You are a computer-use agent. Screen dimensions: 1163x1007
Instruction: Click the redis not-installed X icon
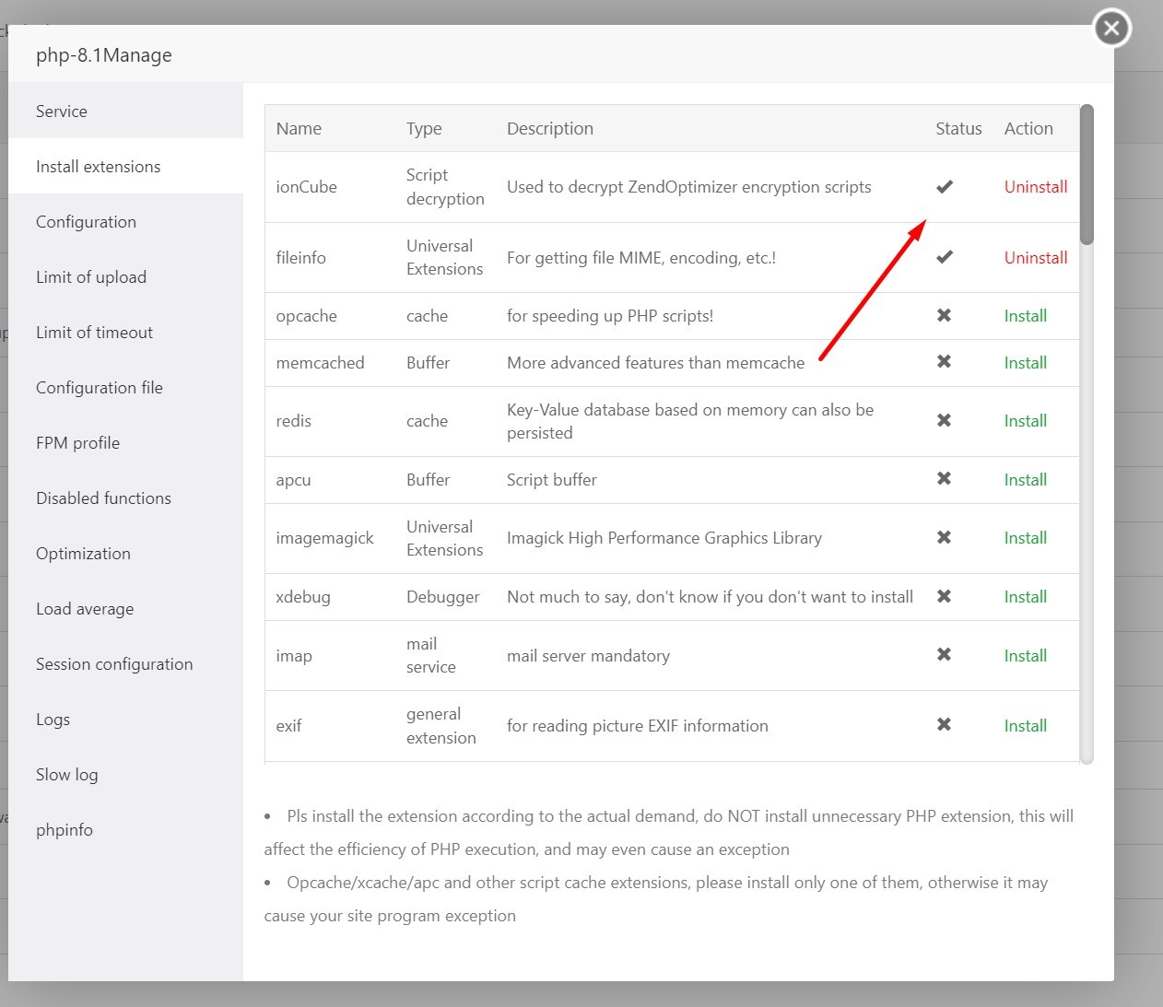coord(944,420)
